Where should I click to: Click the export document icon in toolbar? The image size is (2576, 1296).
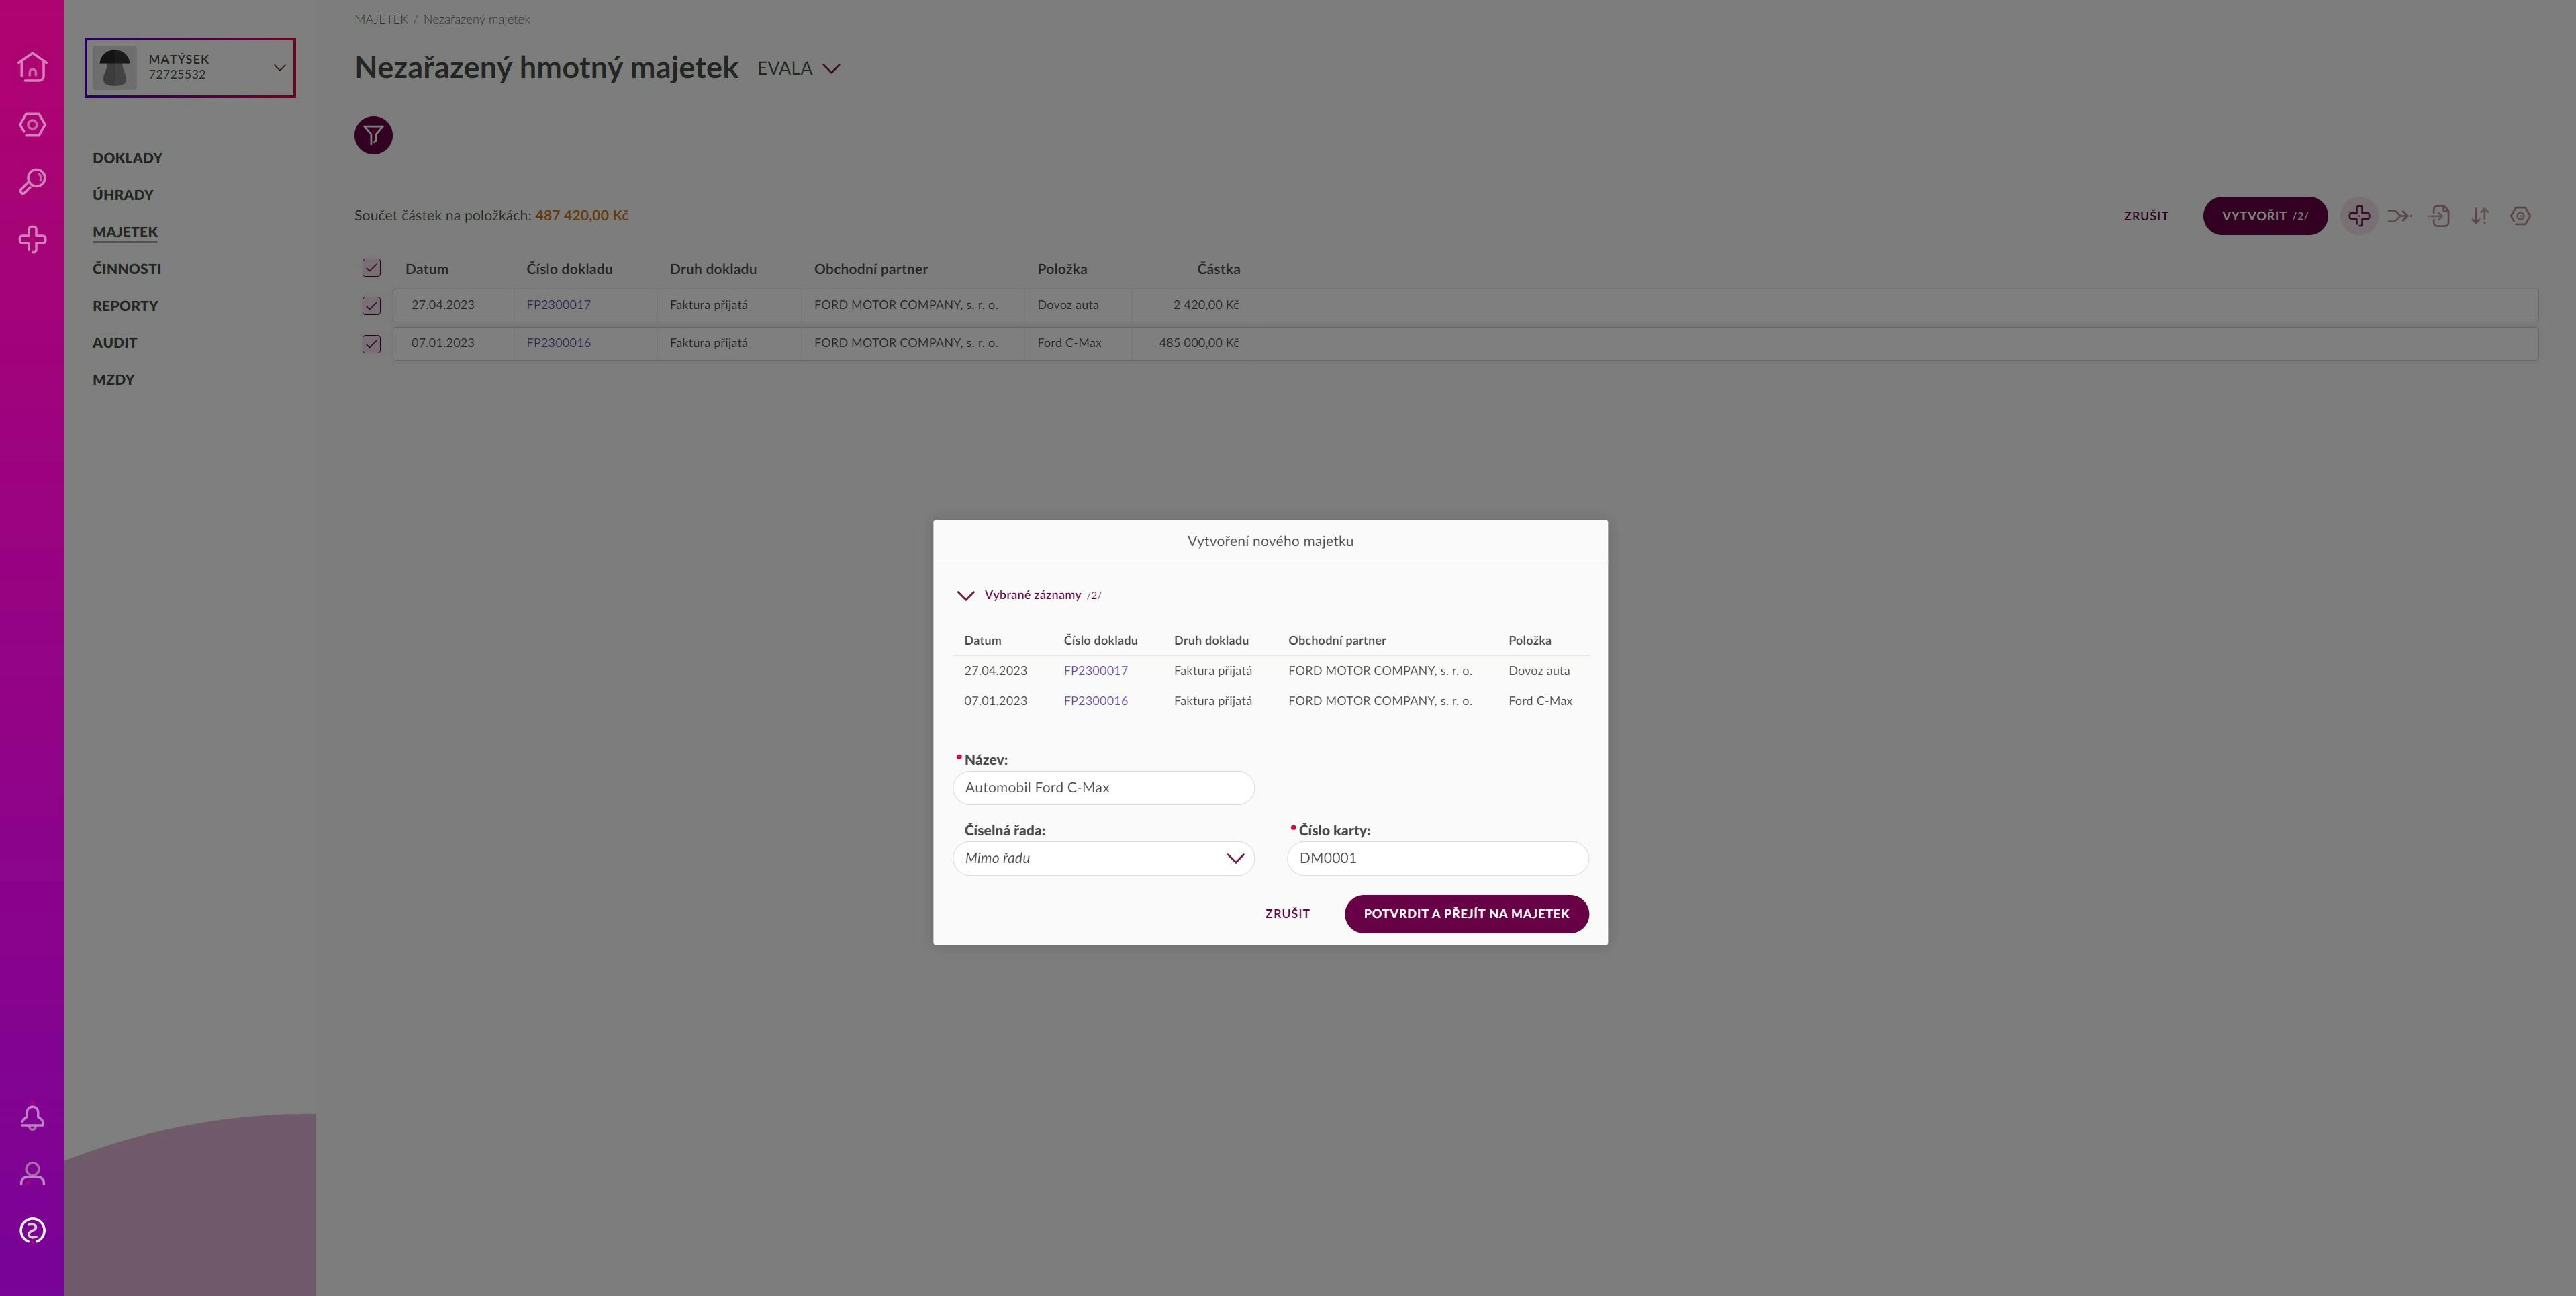(x=2439, y=216)
